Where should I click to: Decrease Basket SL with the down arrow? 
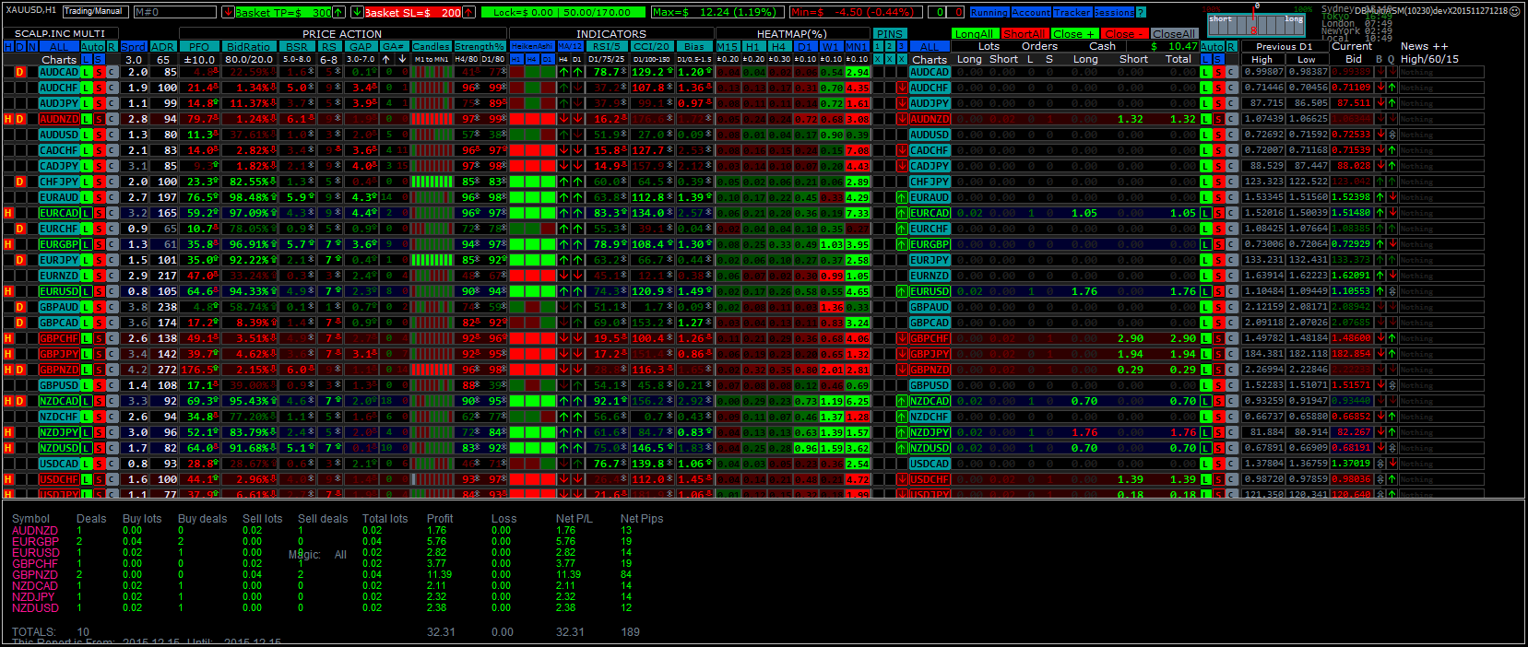pos(357,12)
